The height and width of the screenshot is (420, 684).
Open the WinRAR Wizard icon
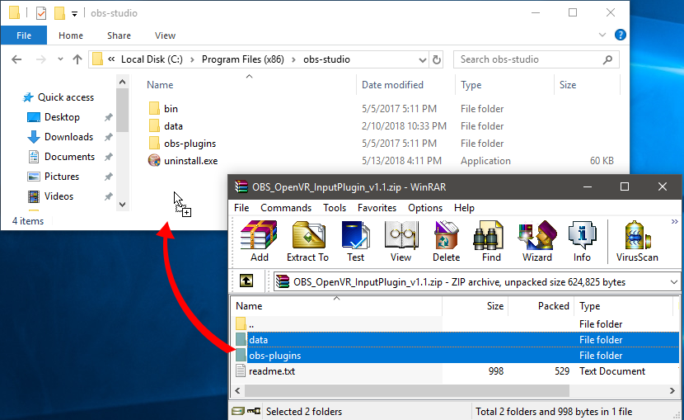(x=537, y=241)
